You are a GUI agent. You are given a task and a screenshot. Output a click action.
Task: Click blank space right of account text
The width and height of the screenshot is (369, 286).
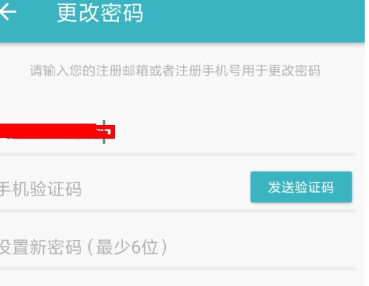[x=235, y=132]
